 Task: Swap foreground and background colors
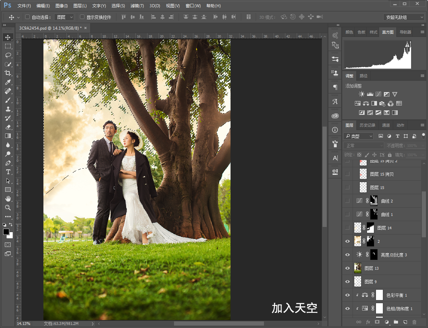pos(11,225)
